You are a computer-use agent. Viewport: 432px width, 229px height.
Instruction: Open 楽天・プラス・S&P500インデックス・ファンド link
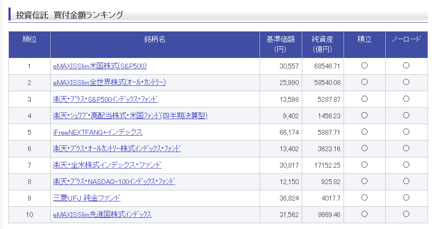point(105,99)
